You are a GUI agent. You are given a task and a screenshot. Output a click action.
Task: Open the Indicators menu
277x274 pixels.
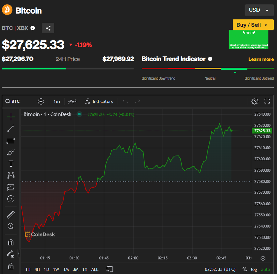point(99,101)
